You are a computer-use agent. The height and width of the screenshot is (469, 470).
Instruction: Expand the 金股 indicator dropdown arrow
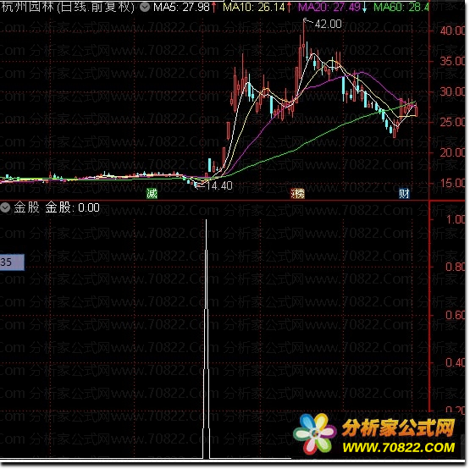click(5, 207)
